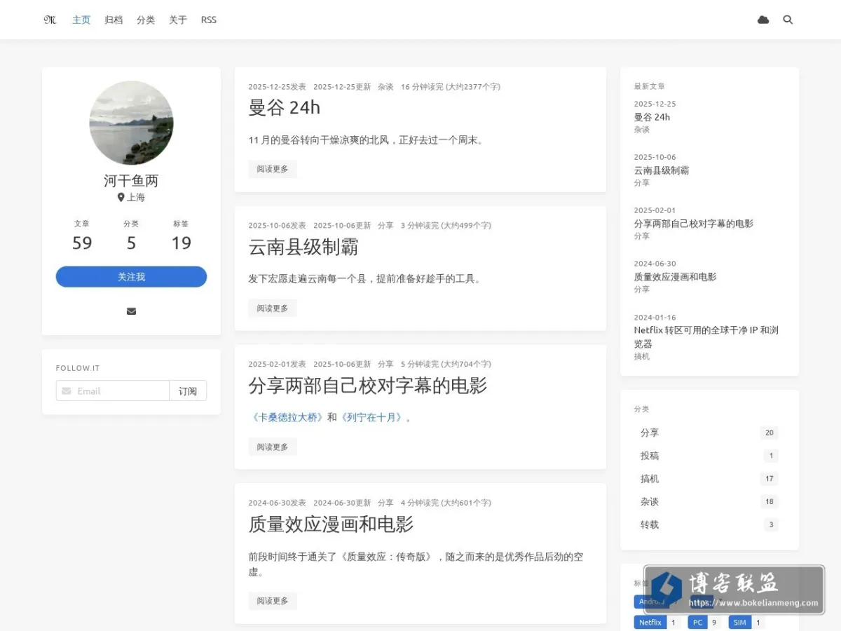This screenshot has height=631, width=841.
Task: Click 阅读更多 under 曼谷 24h
Action: tap(273, 169)
